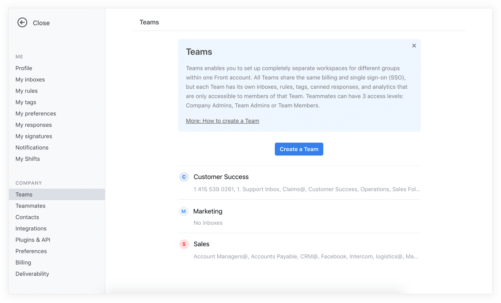Go to Profile settings
The height and width of the screenshot is (303, 501).
pyautogui.click(x=24, y=68)
